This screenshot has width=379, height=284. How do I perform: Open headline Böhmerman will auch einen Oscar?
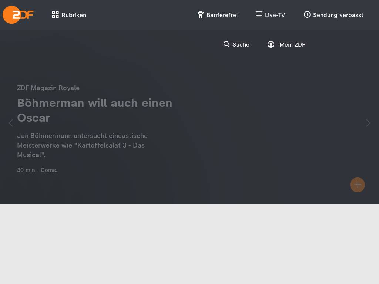pyautogui.click(x=95, y=110)
